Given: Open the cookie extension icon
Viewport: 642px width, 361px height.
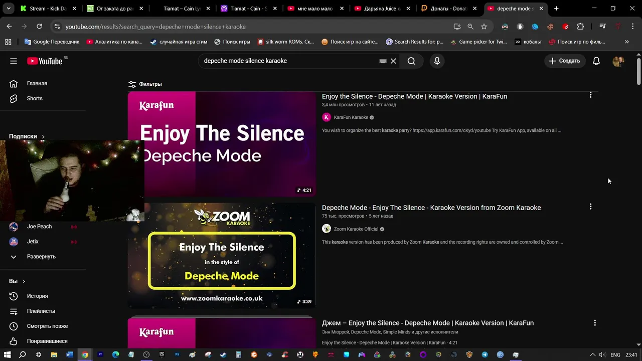Looking at the screenshot, I should tap(550, 27).
